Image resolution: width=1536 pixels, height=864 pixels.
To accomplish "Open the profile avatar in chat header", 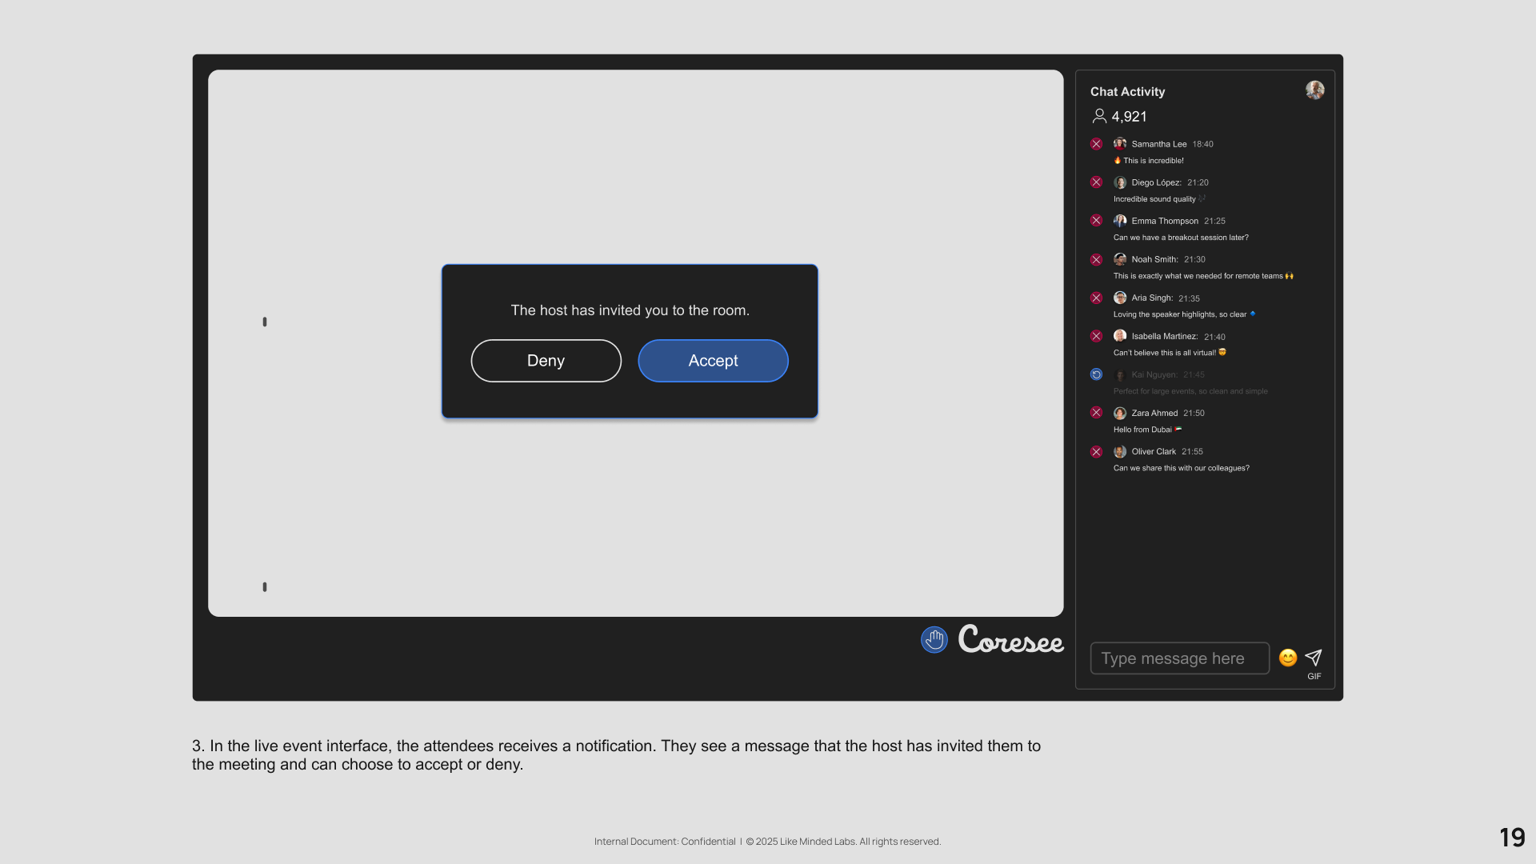I will click(1314, 90).
